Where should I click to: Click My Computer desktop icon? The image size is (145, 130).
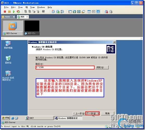coord(8,45)
